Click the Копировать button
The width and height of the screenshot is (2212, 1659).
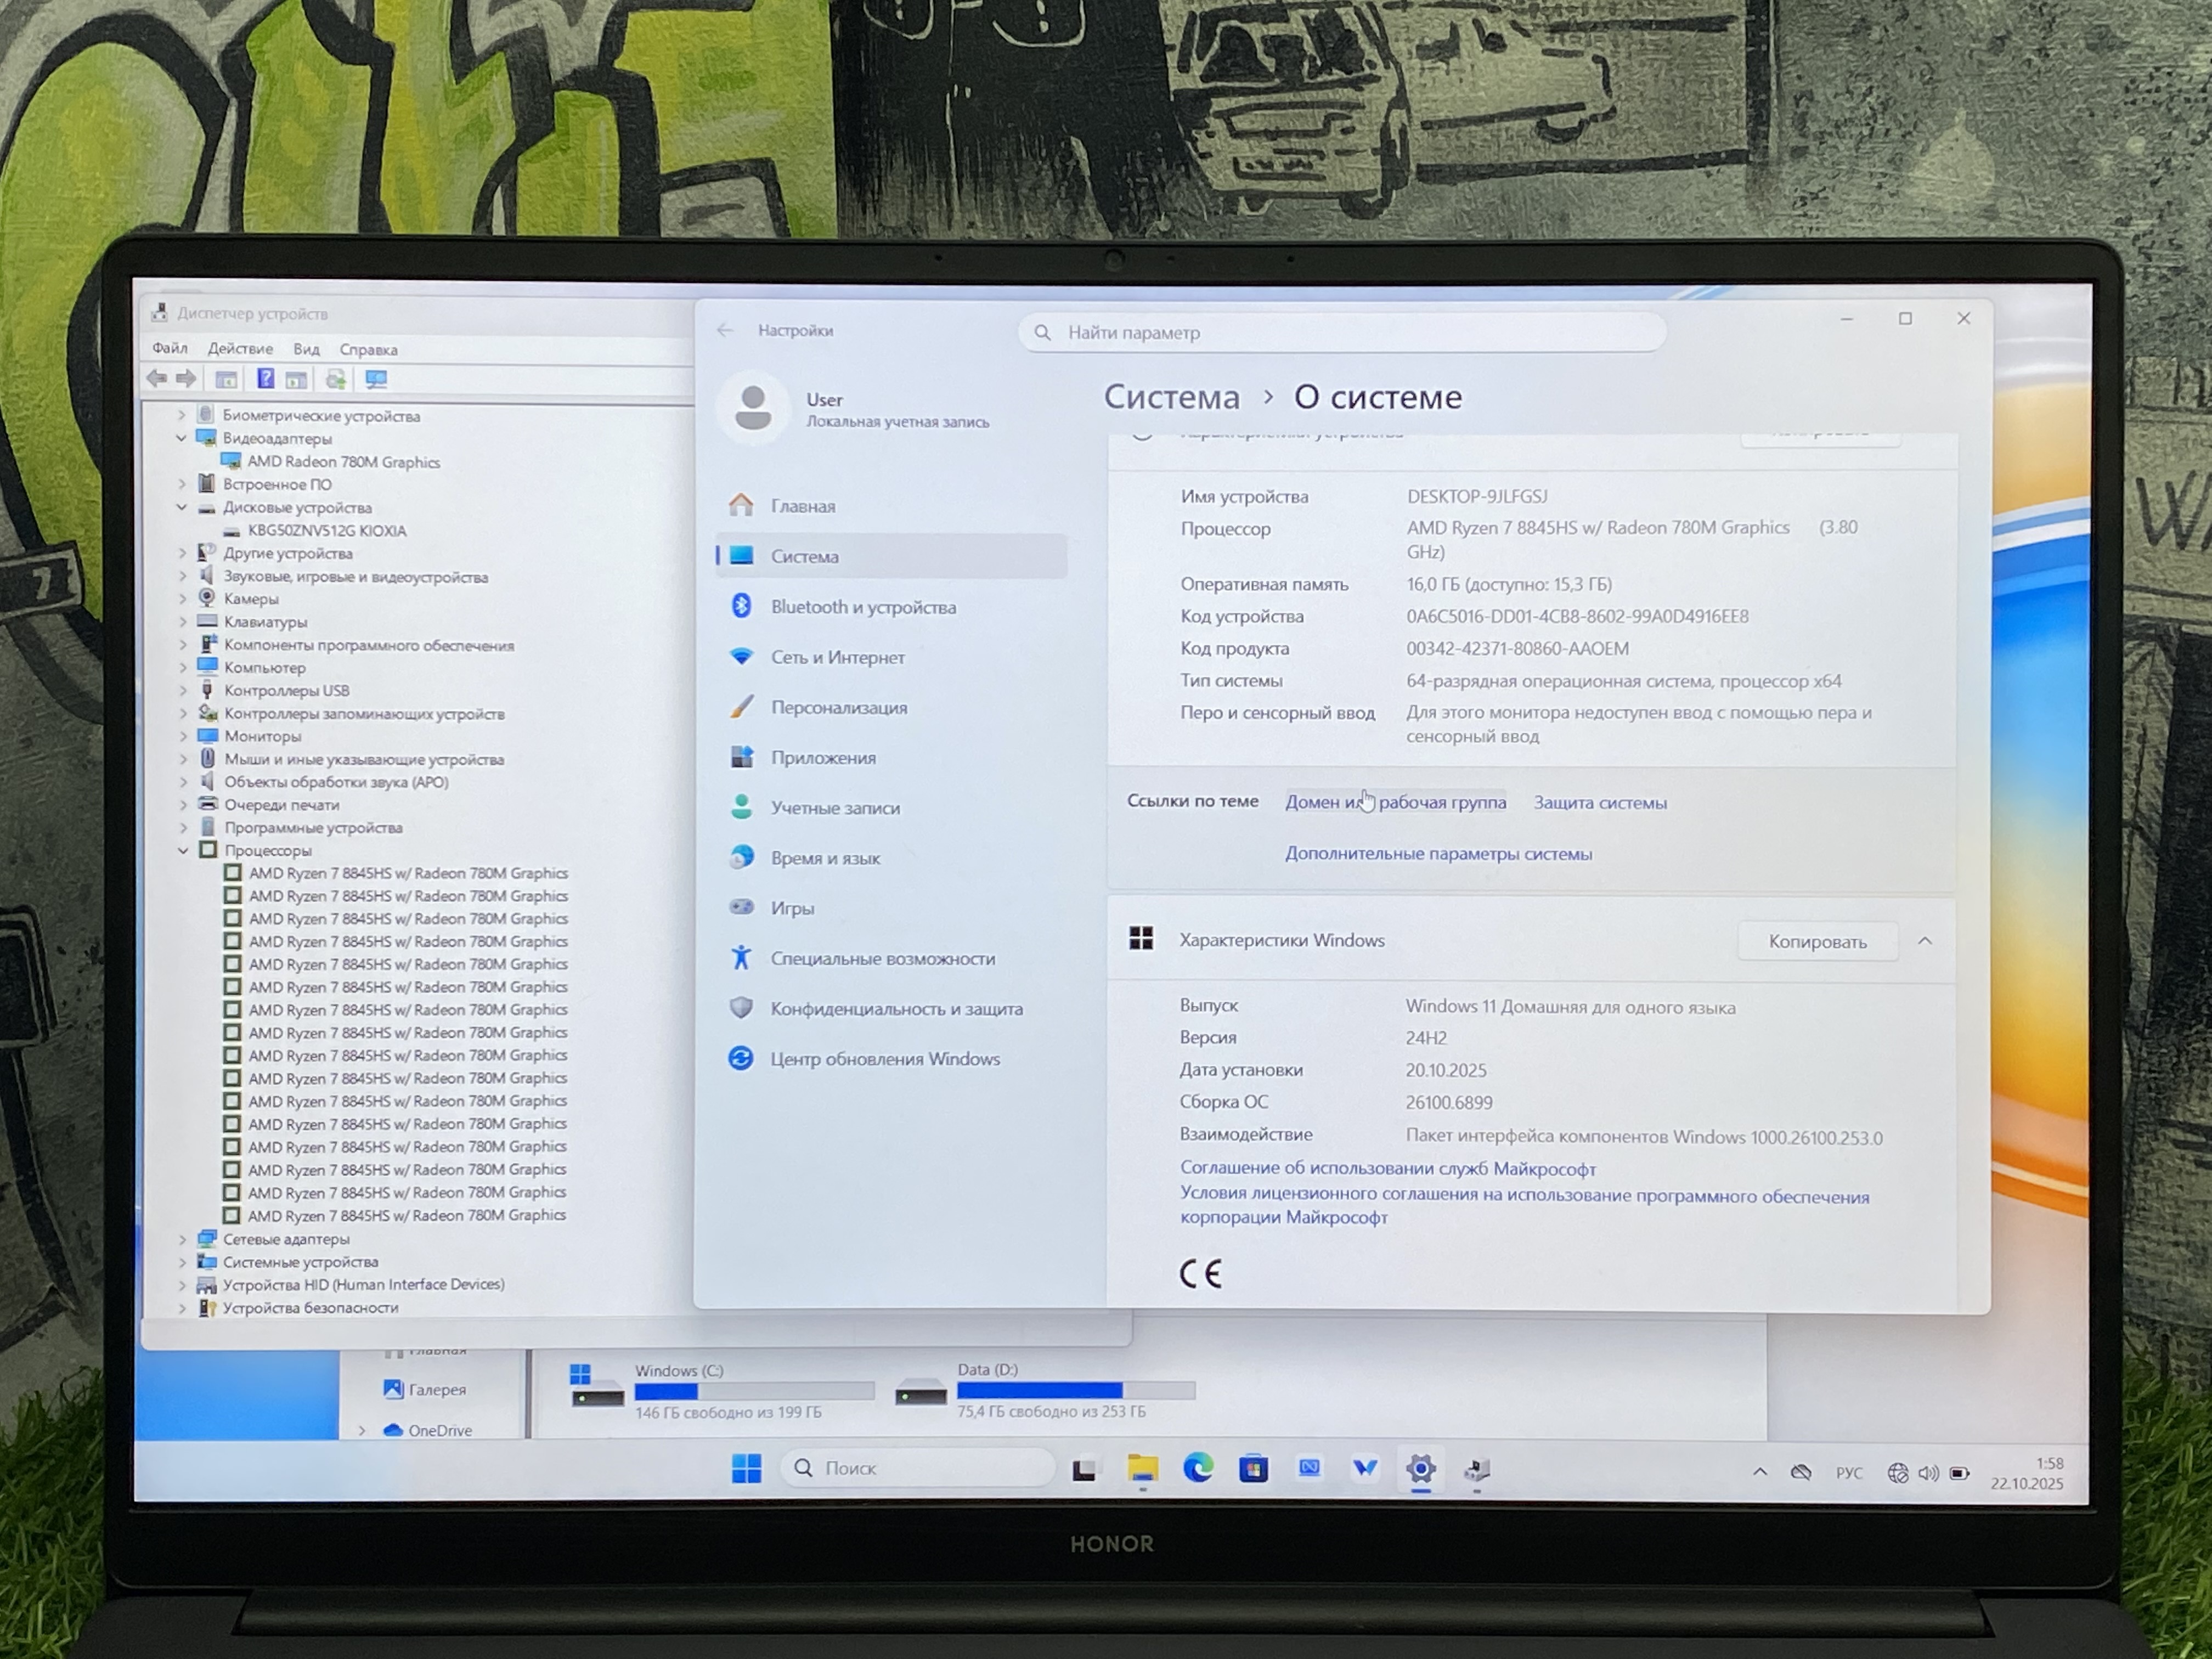coord(1817,942)
